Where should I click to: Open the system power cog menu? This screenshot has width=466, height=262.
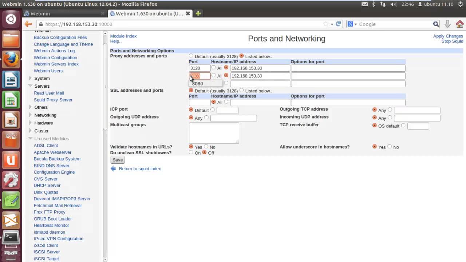(460, 4)
